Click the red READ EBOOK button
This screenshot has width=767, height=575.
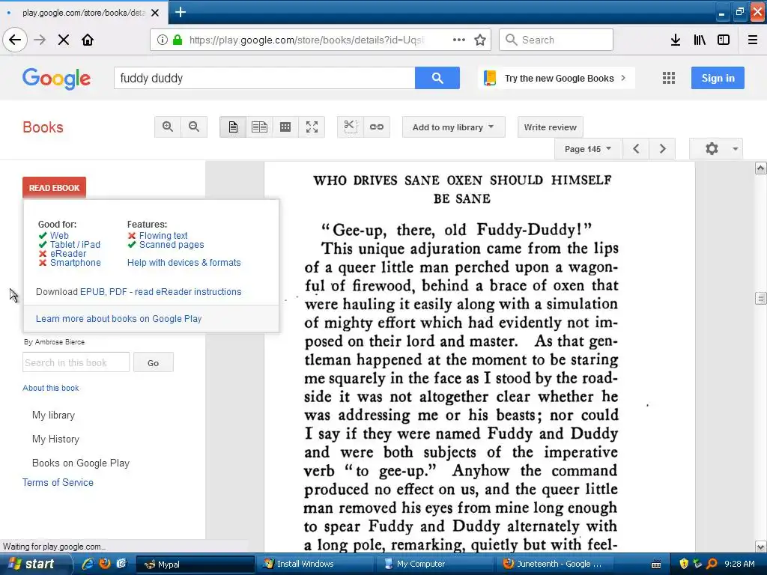click(54, 188)
